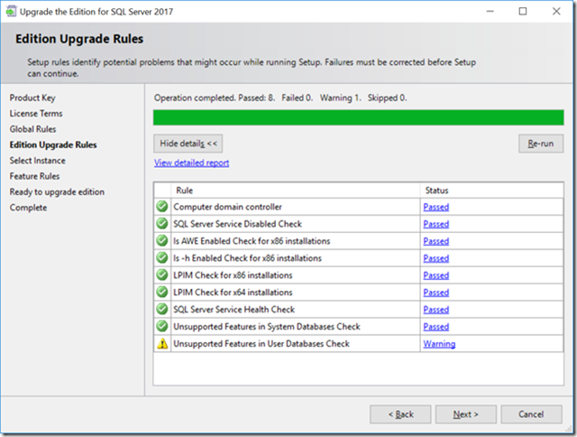
Task: Select the Computer domain controller rule text
Action: 228,207
